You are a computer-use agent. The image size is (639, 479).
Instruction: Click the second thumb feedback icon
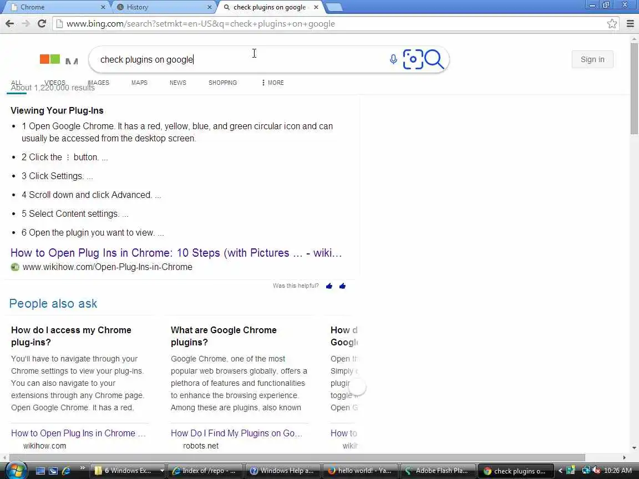342,286
